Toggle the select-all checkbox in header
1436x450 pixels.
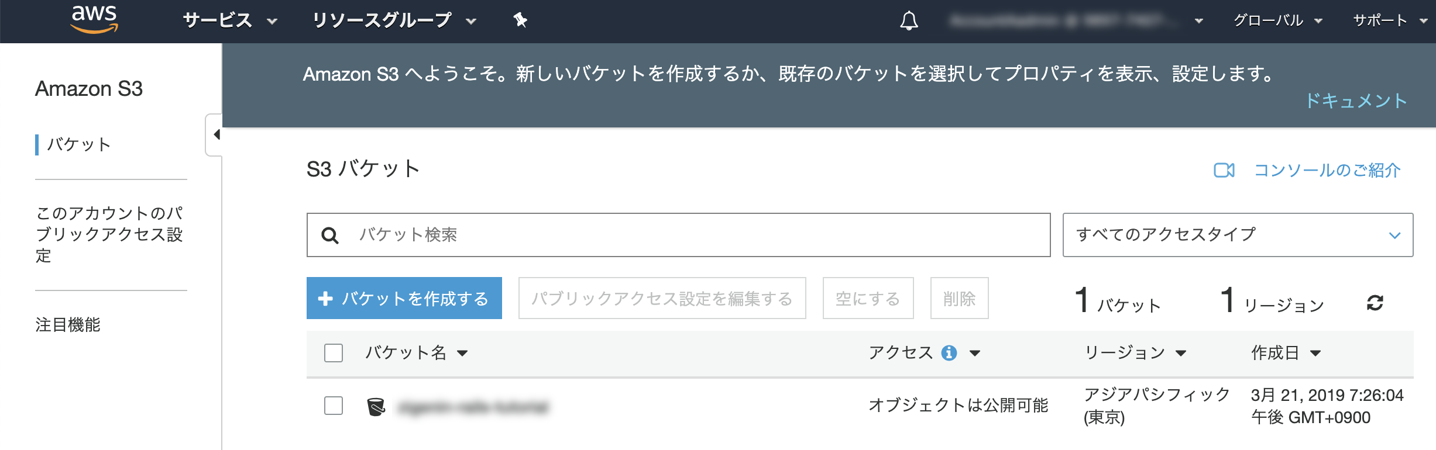(x=334, y=353)
